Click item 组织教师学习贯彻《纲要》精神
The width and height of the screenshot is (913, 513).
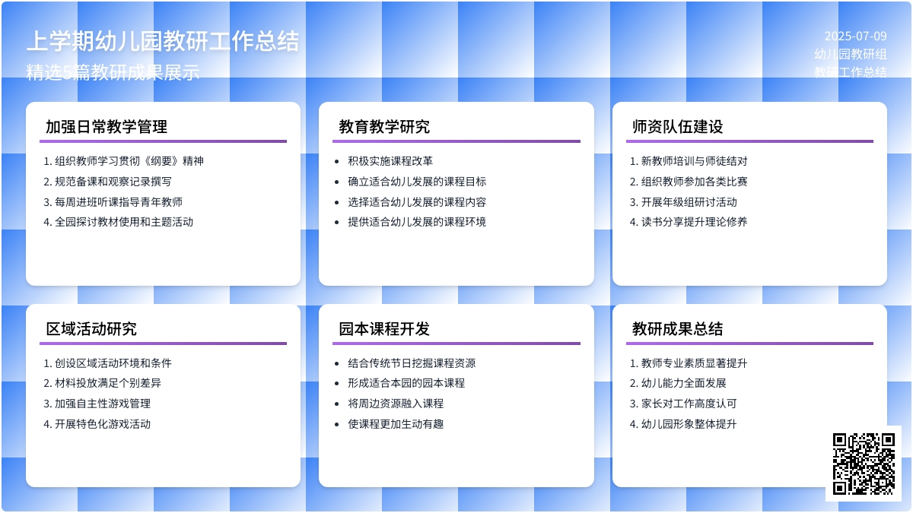[x=129, y=161]
